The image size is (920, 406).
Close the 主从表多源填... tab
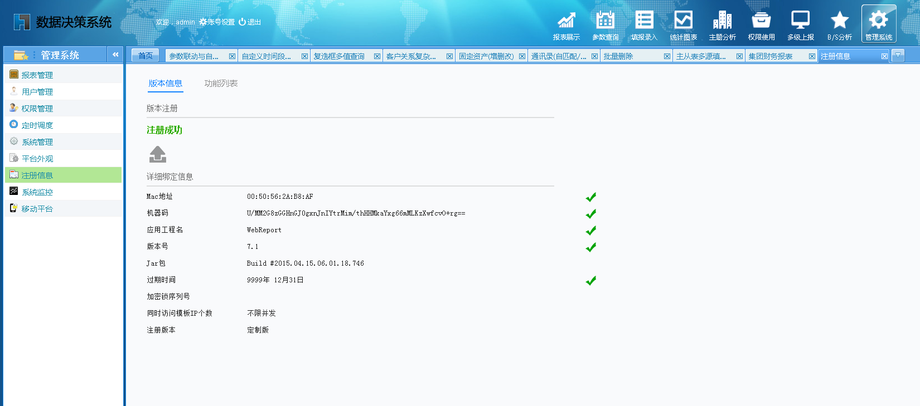tap(739, 56)
